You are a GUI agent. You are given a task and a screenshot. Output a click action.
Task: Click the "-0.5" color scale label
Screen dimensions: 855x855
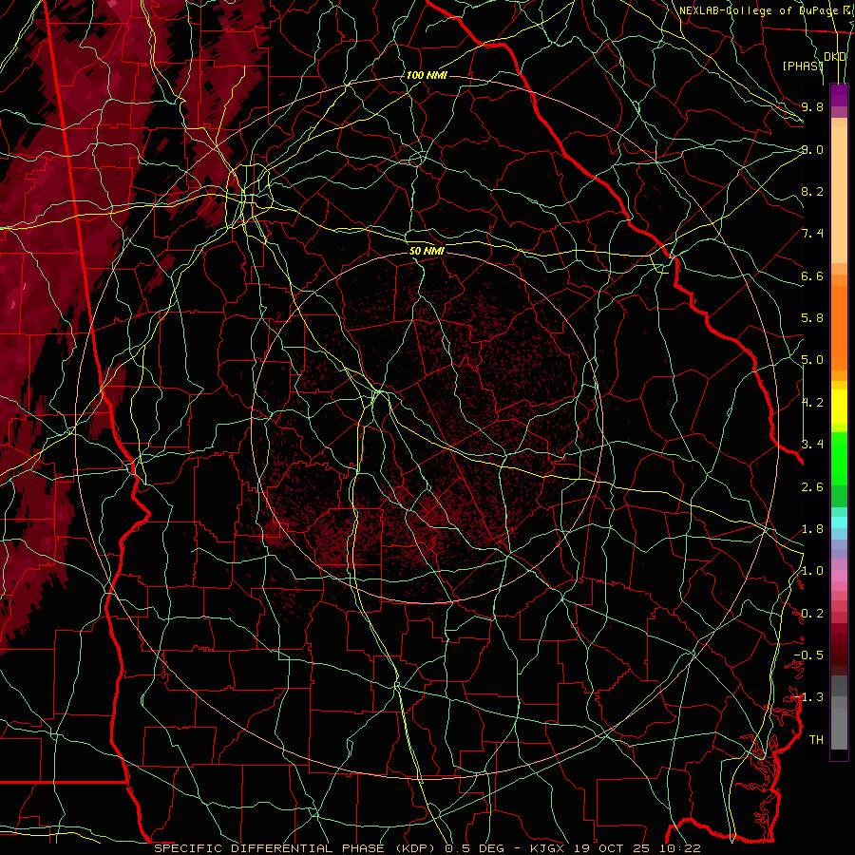(808, 655)
